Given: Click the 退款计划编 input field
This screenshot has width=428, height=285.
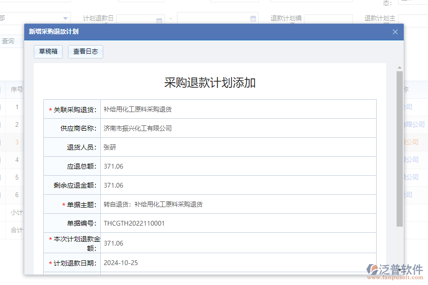Looking at the screenshot, I should click(333, 19).
